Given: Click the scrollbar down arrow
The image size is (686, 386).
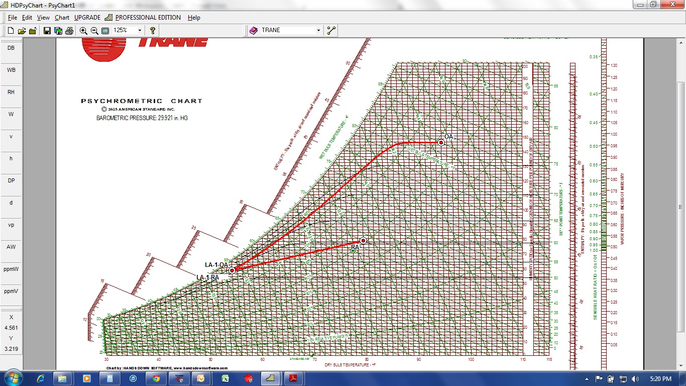Looking at the screenshot, I should tap(681, 367).
